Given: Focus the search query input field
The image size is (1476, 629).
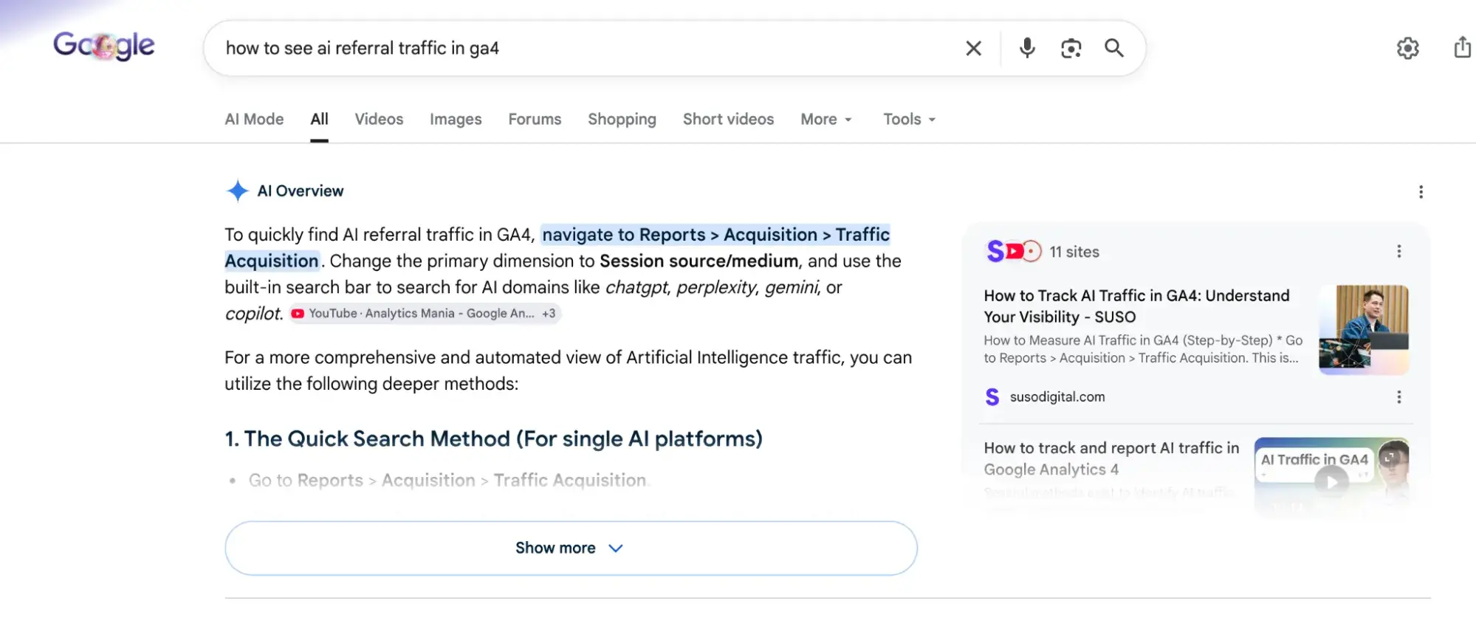Looking at the screenshot, I should point(583,49).
